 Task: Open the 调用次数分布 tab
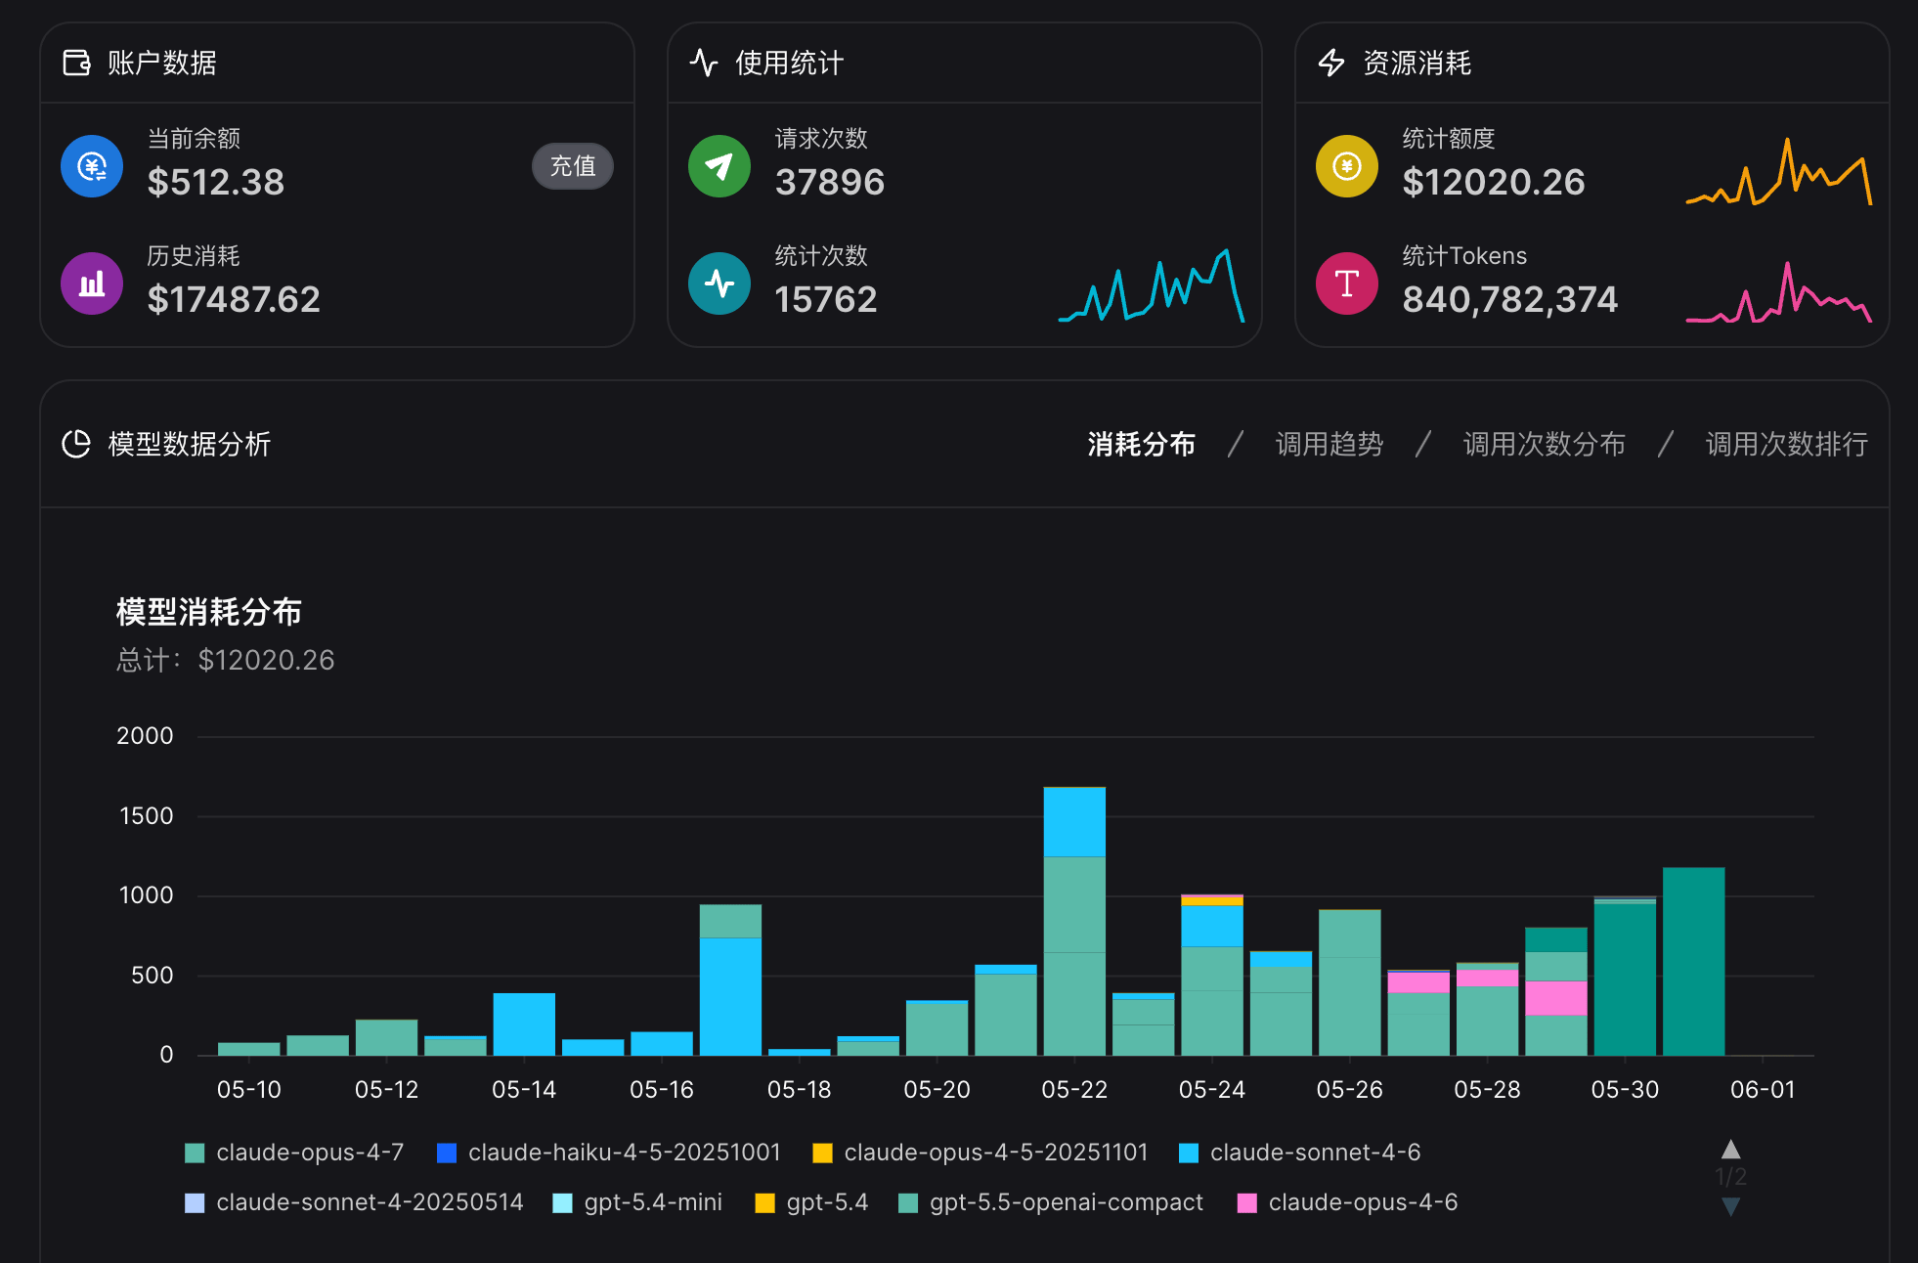[1544, 444]
